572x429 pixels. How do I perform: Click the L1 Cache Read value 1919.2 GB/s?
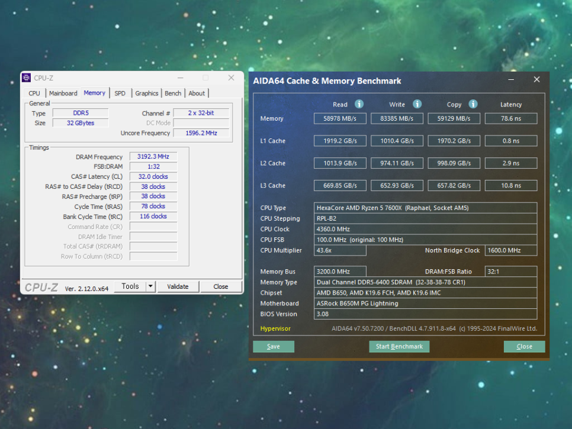pos(340,141)
